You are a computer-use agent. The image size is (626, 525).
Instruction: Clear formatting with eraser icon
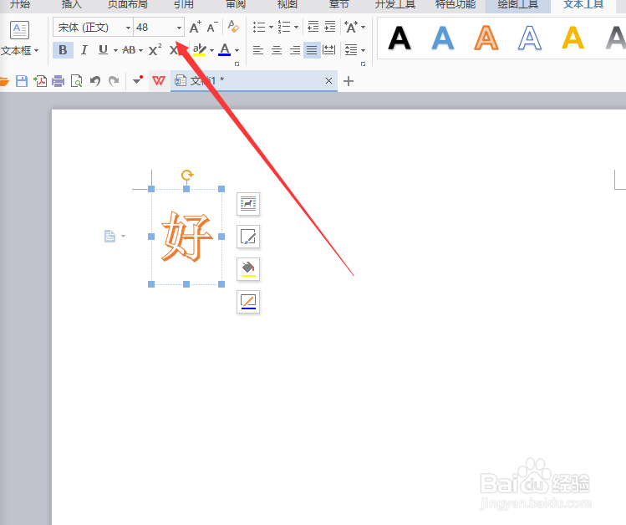coord(233,27)
